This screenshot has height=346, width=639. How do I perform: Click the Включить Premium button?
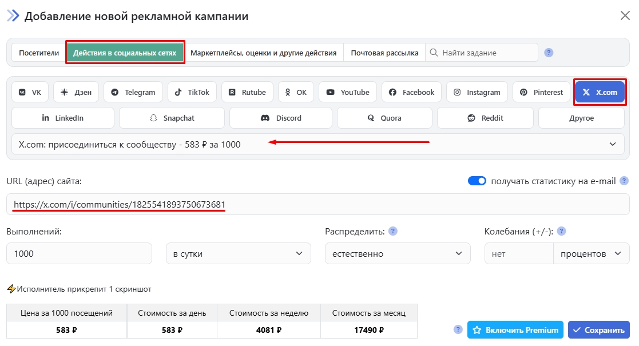point(515,329)
